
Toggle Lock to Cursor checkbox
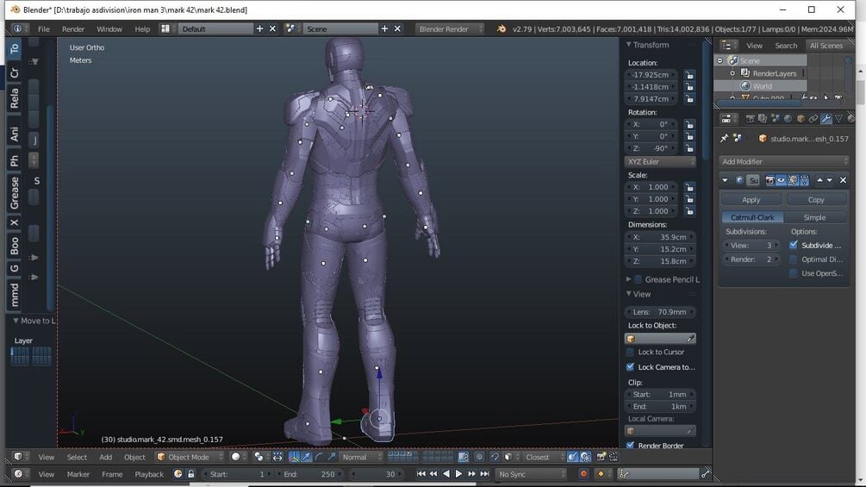[x=630, y=353]
